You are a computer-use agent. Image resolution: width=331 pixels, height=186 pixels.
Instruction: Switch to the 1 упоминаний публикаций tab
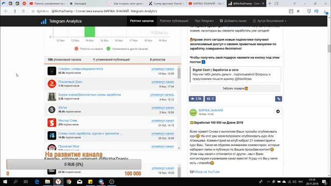[111, 60]
